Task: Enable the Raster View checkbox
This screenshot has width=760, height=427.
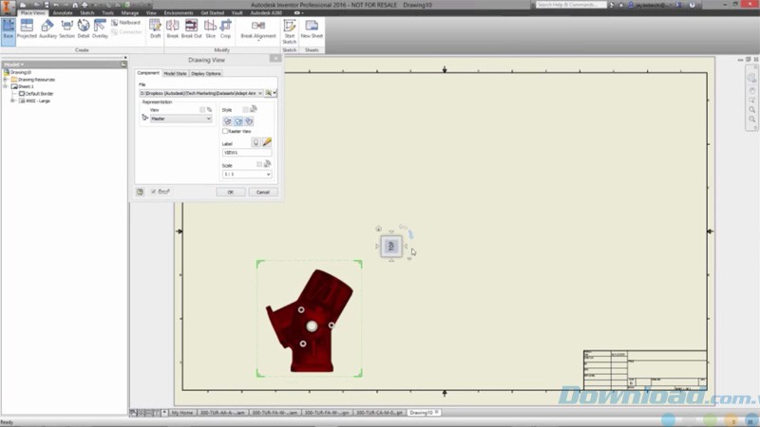Action: (225, 131)
